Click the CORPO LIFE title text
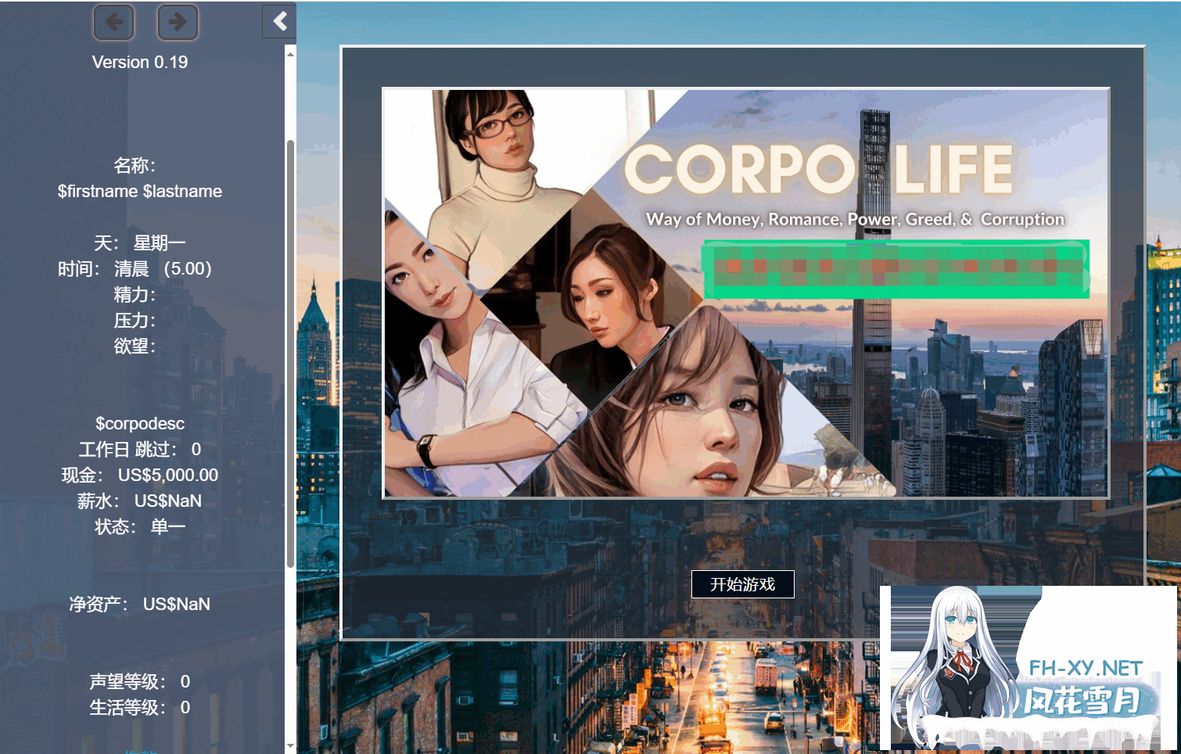Image resolution: width=1181 pixels, height=754 pixels. pyautogui.click(x=820, y=167)
